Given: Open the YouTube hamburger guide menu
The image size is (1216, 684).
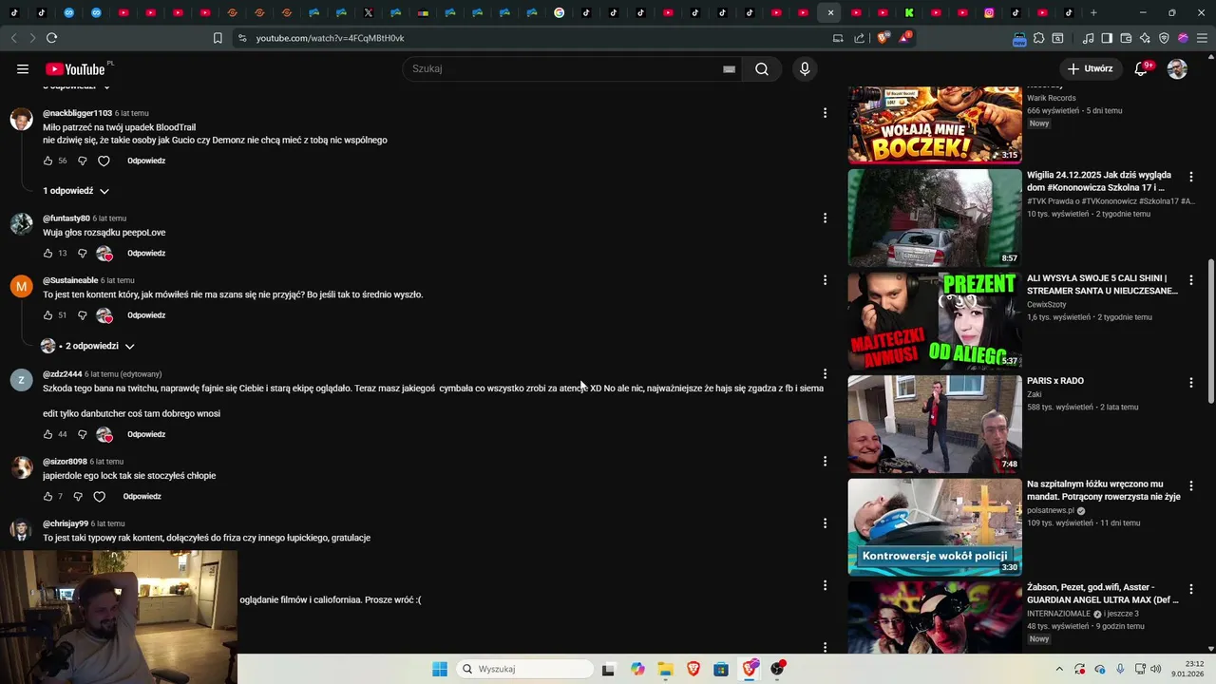Looking at the screenshot, I should [23, 68].
